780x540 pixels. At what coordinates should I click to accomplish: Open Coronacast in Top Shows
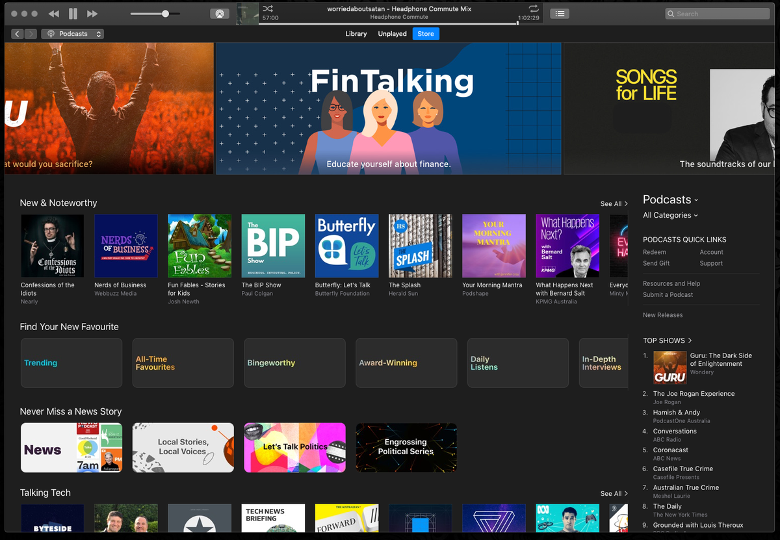point(671,450)
